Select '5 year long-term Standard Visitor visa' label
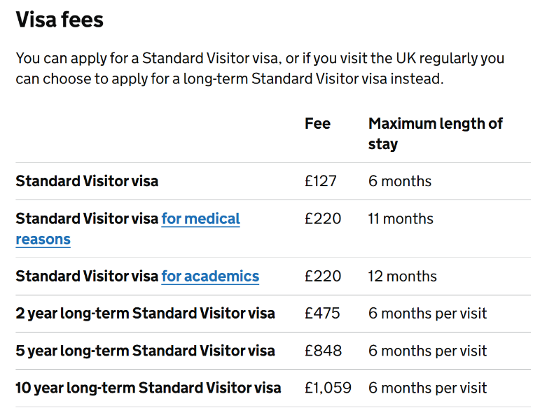 coord(145,351)
